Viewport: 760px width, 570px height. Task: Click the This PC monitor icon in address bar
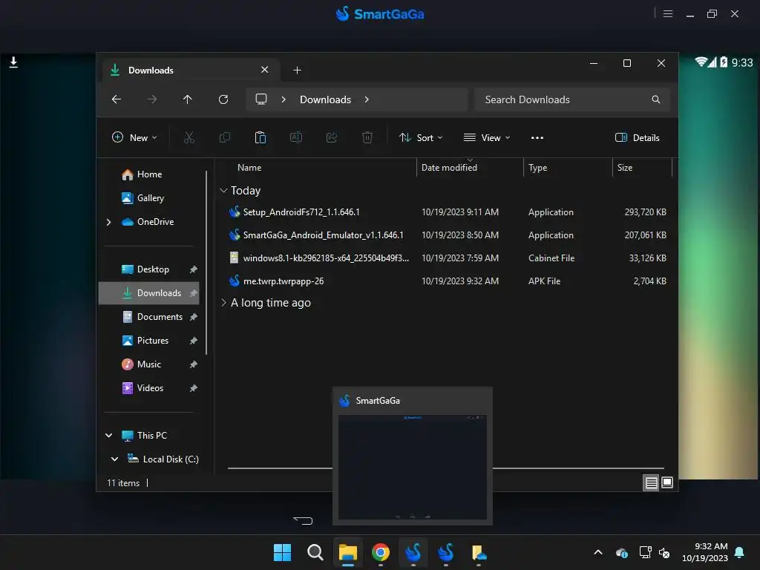click(x=261, y=99)
